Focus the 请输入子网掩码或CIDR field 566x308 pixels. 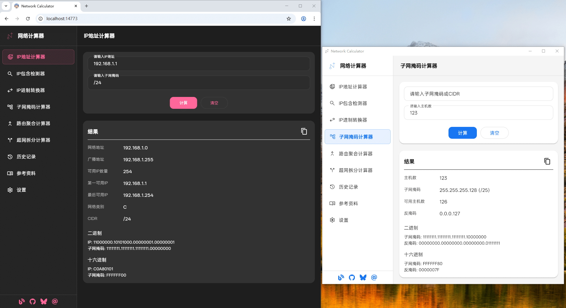coord(478,94)
